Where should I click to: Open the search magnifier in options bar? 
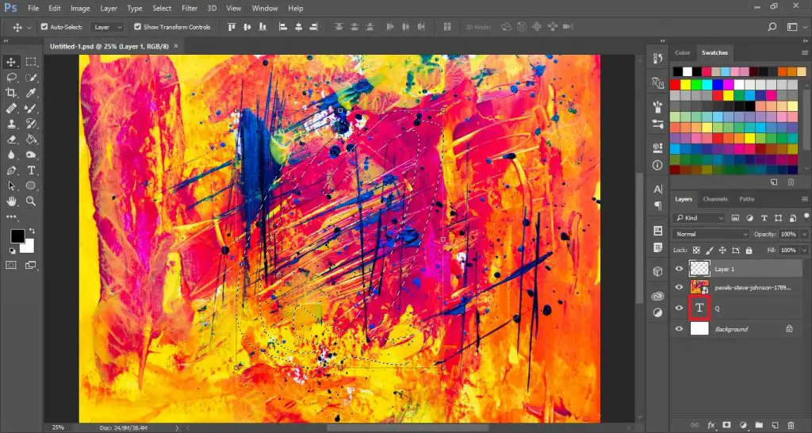(x=772, y=27)
